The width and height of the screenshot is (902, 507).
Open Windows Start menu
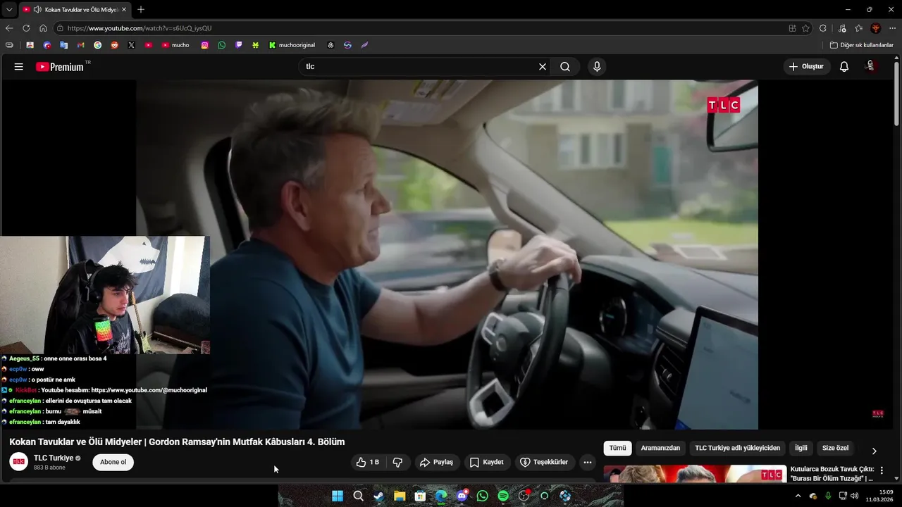pos(338,496)
